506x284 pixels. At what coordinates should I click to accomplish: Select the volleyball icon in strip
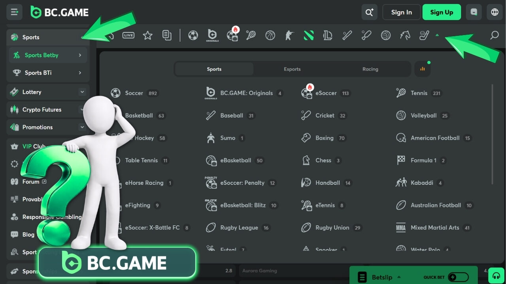point(386,35)
